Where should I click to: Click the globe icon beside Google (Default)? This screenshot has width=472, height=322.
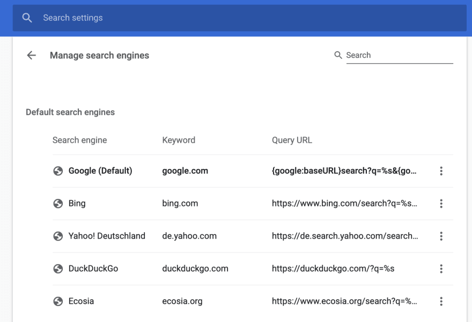coord(58,171)
